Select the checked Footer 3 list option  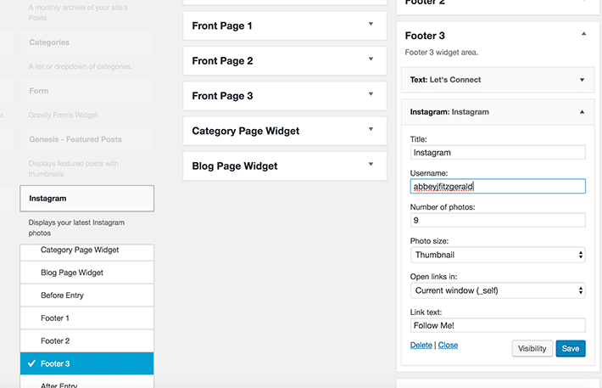[86, 364]
